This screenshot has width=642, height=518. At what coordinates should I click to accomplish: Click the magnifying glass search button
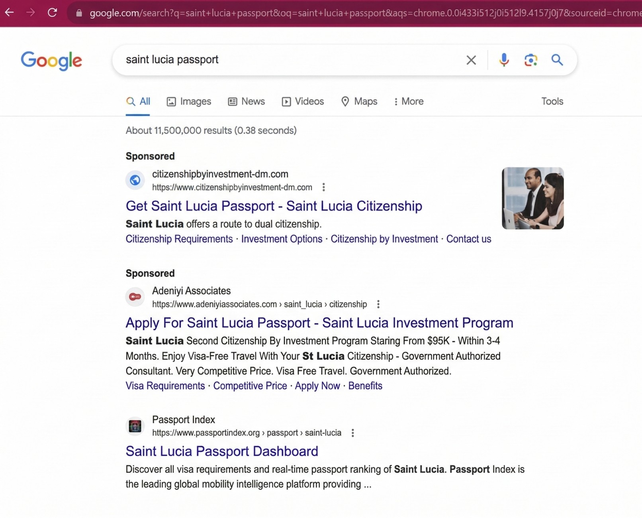coord(557,60)
